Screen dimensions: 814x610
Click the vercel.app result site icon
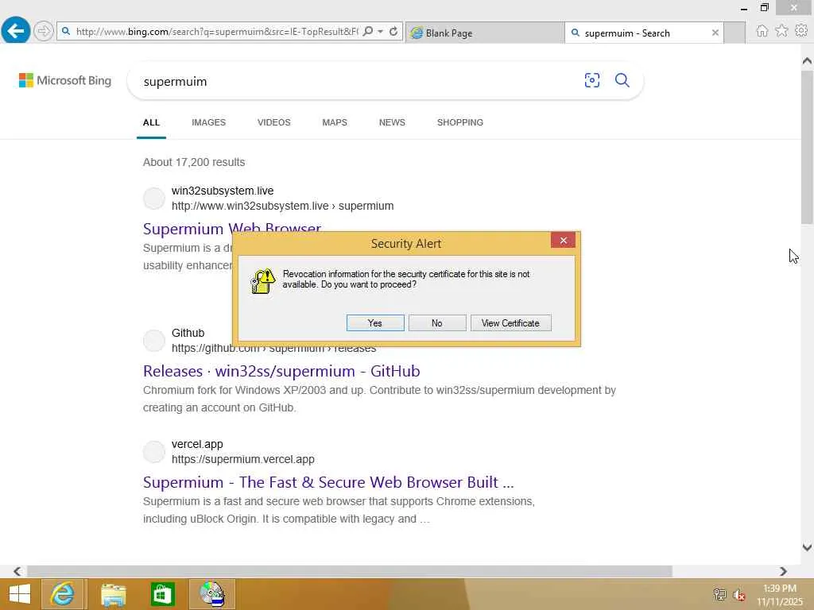[x=153, y=451]
